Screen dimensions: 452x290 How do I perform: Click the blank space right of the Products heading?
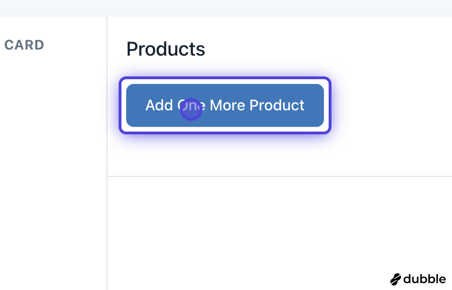[x=330, y=49]
